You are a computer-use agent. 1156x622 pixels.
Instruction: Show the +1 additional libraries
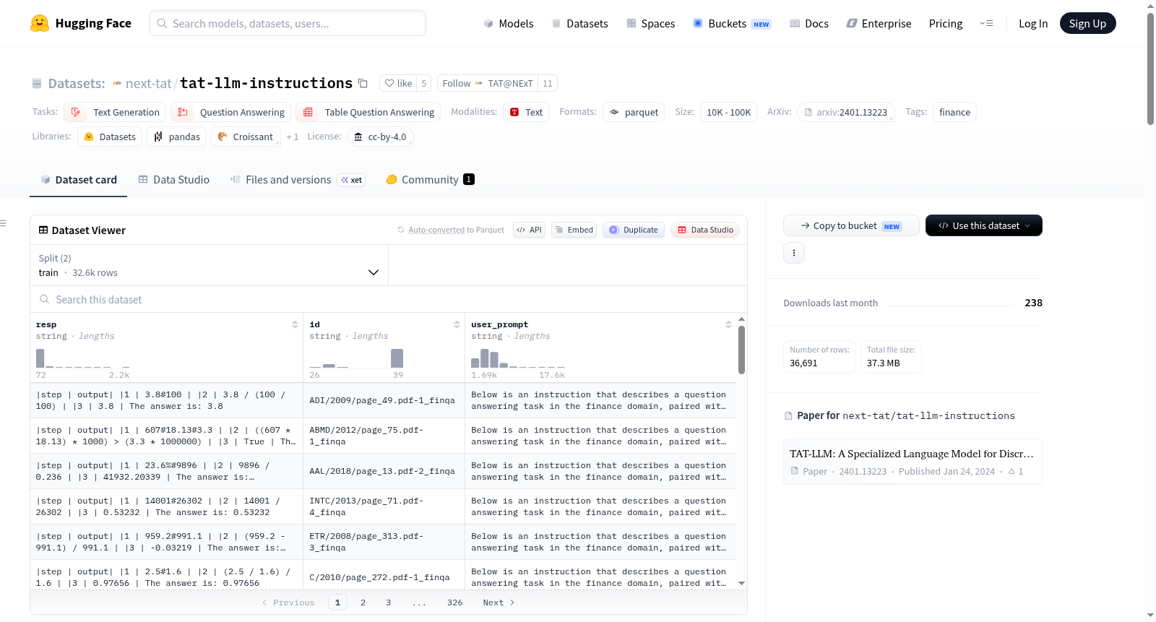point(292,137)
